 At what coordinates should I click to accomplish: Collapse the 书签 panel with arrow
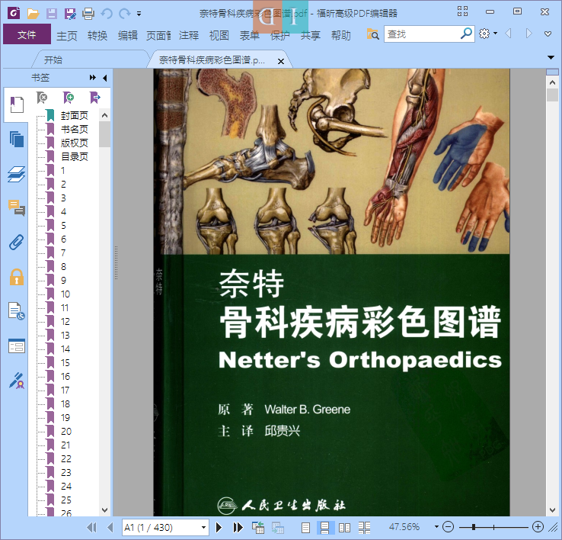[x=104, y=78]
